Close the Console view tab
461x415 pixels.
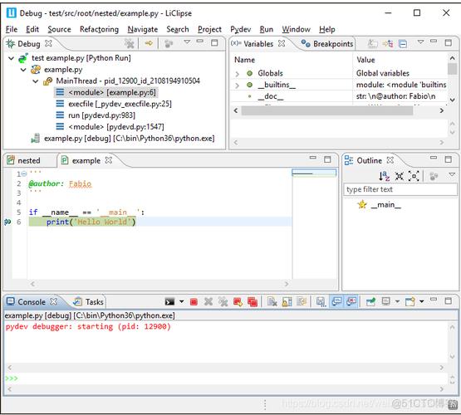pos(53,301)
